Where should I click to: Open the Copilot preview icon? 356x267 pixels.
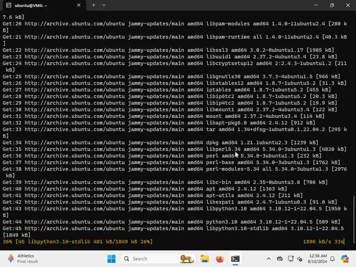click(345, 259)
